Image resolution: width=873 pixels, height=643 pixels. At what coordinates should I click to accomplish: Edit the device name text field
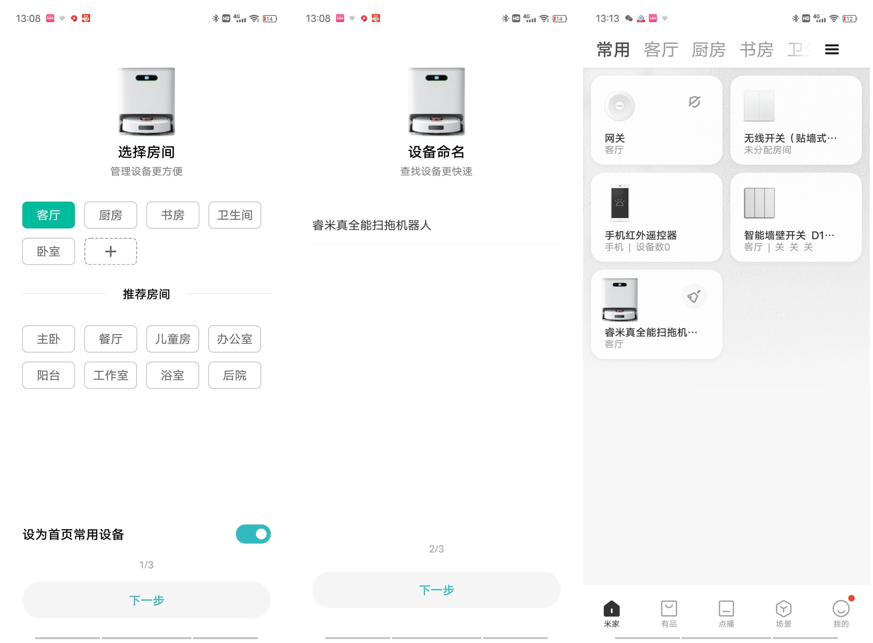tap(436, 225)
